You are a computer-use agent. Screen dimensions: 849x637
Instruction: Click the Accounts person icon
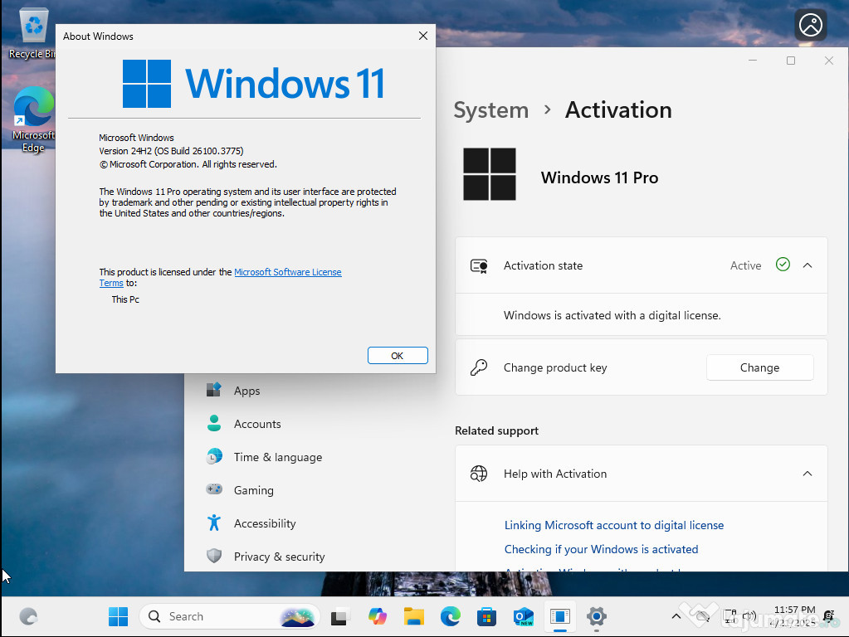pyautogui.click(x=214, y=423)
